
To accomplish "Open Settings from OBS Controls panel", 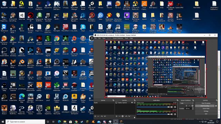I will (206, 111).
